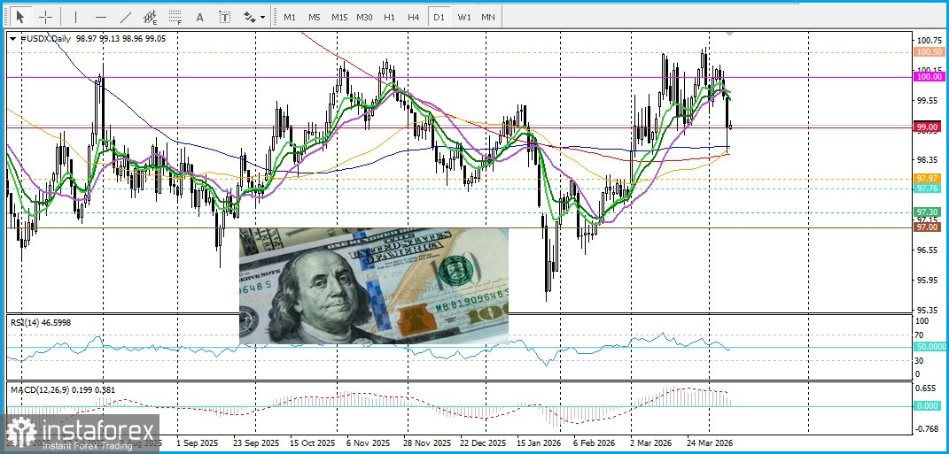Click the 15 Oct 2025 date label
The width and height of the screenshot is (949, 454).
(312, 442)
